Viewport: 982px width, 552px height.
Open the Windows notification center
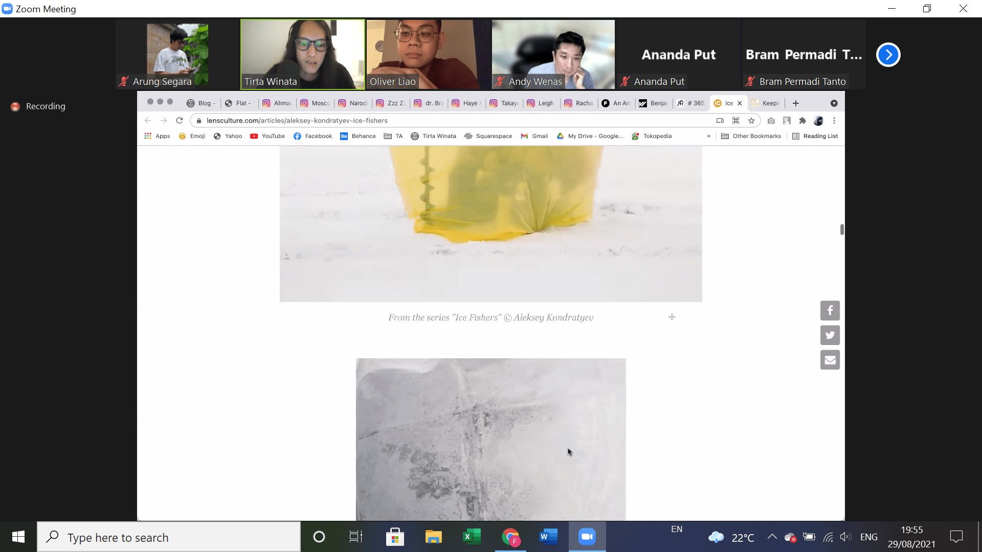click(x=956, y=537)
